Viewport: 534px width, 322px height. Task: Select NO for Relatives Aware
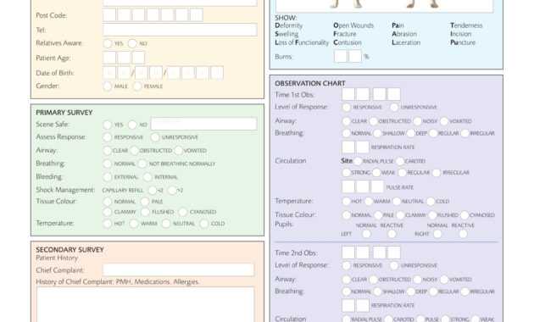click(x=132, y=43)
